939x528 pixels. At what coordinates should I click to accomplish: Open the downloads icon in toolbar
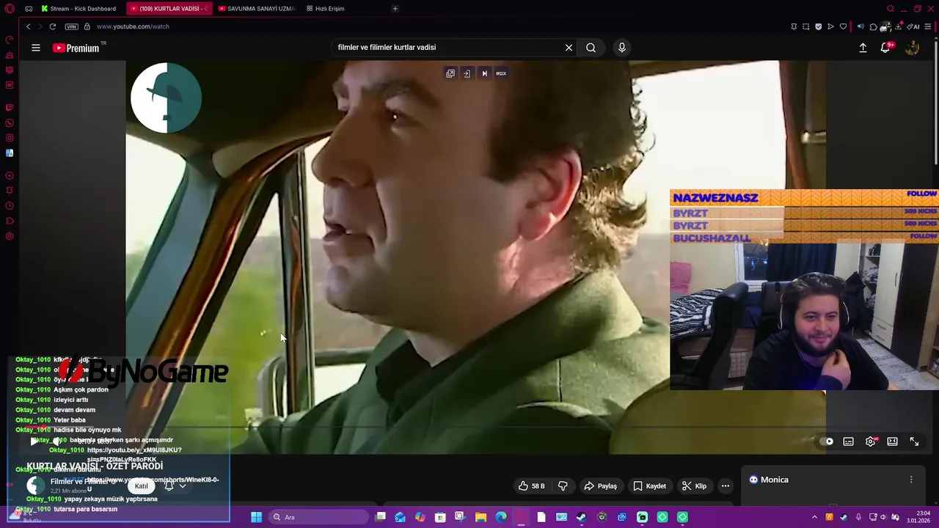898,26
